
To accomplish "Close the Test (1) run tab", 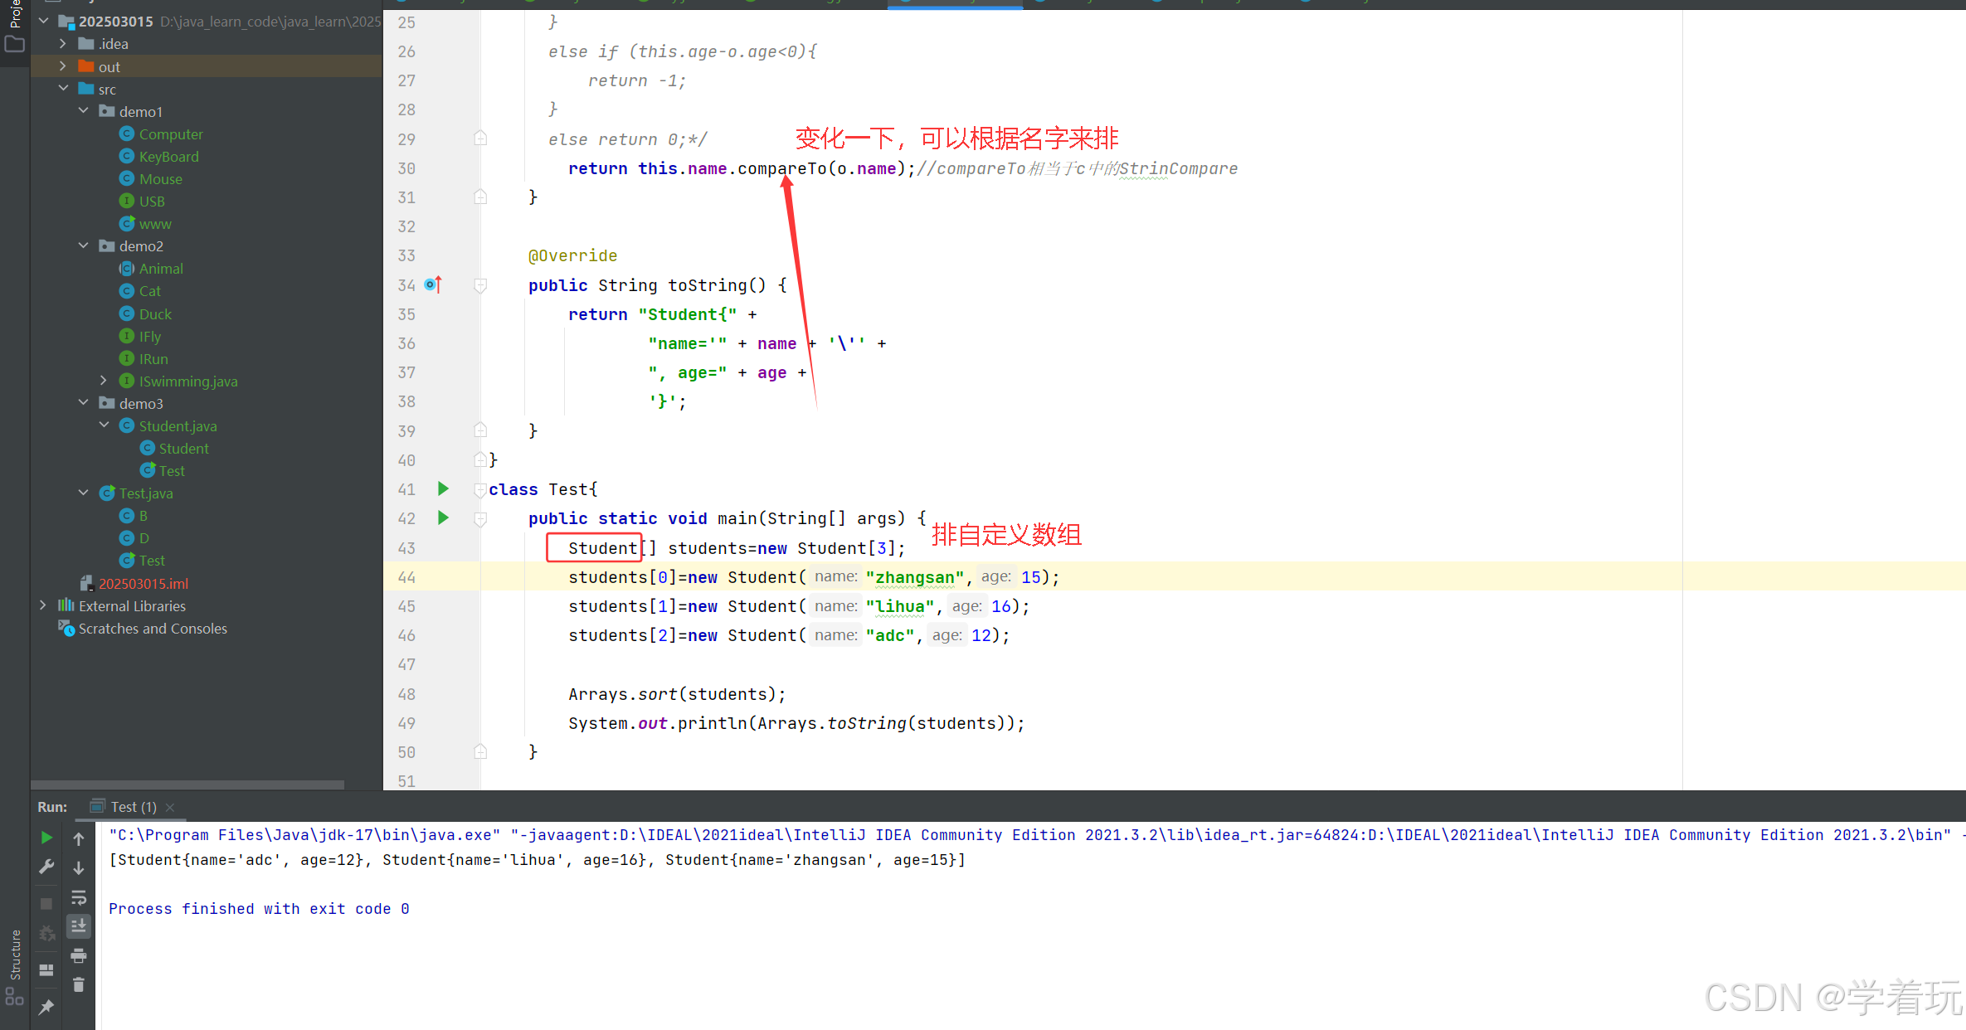I will coord(170,808).
